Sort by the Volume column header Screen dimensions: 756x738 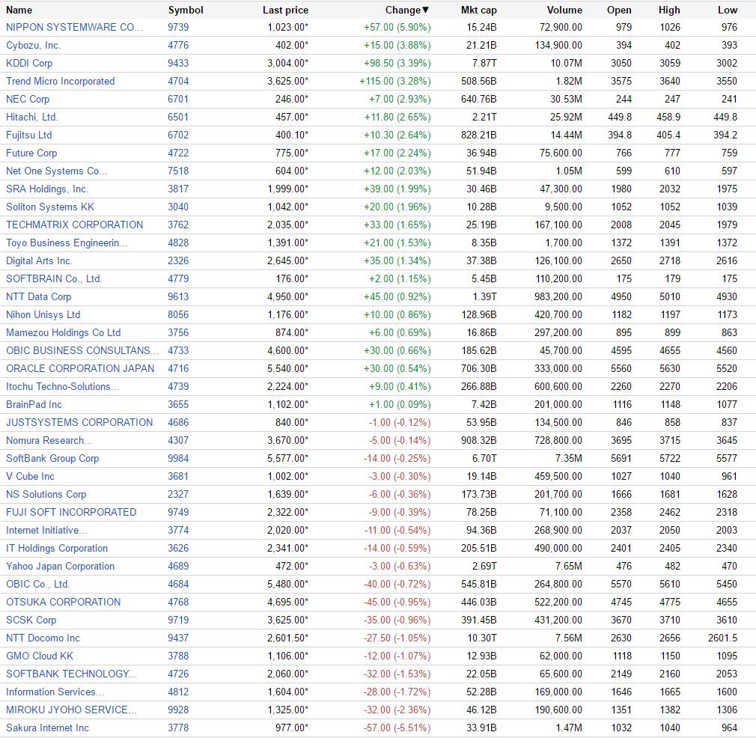[x=564, y=10]
